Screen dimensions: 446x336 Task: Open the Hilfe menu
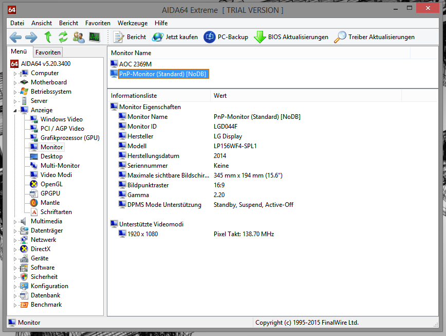point(161,23)
